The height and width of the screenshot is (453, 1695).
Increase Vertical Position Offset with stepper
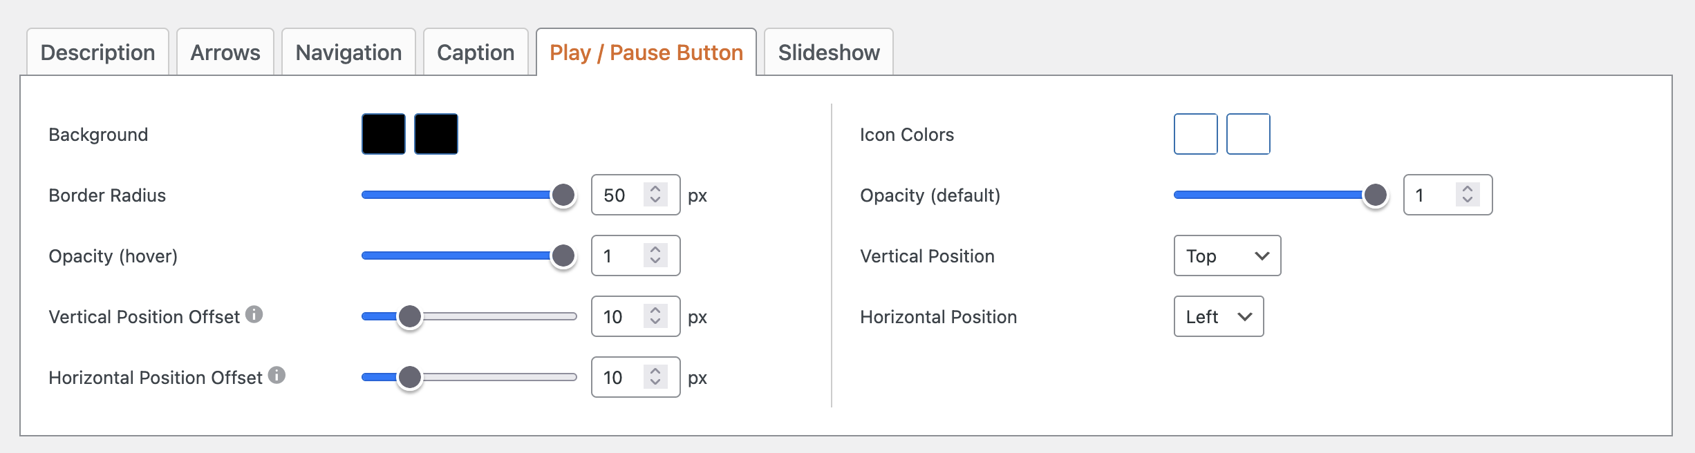tap(655, 310)
